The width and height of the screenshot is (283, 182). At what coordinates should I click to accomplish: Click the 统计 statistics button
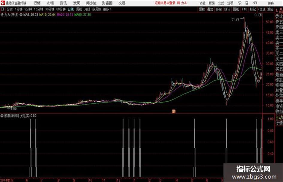[227, 9]
